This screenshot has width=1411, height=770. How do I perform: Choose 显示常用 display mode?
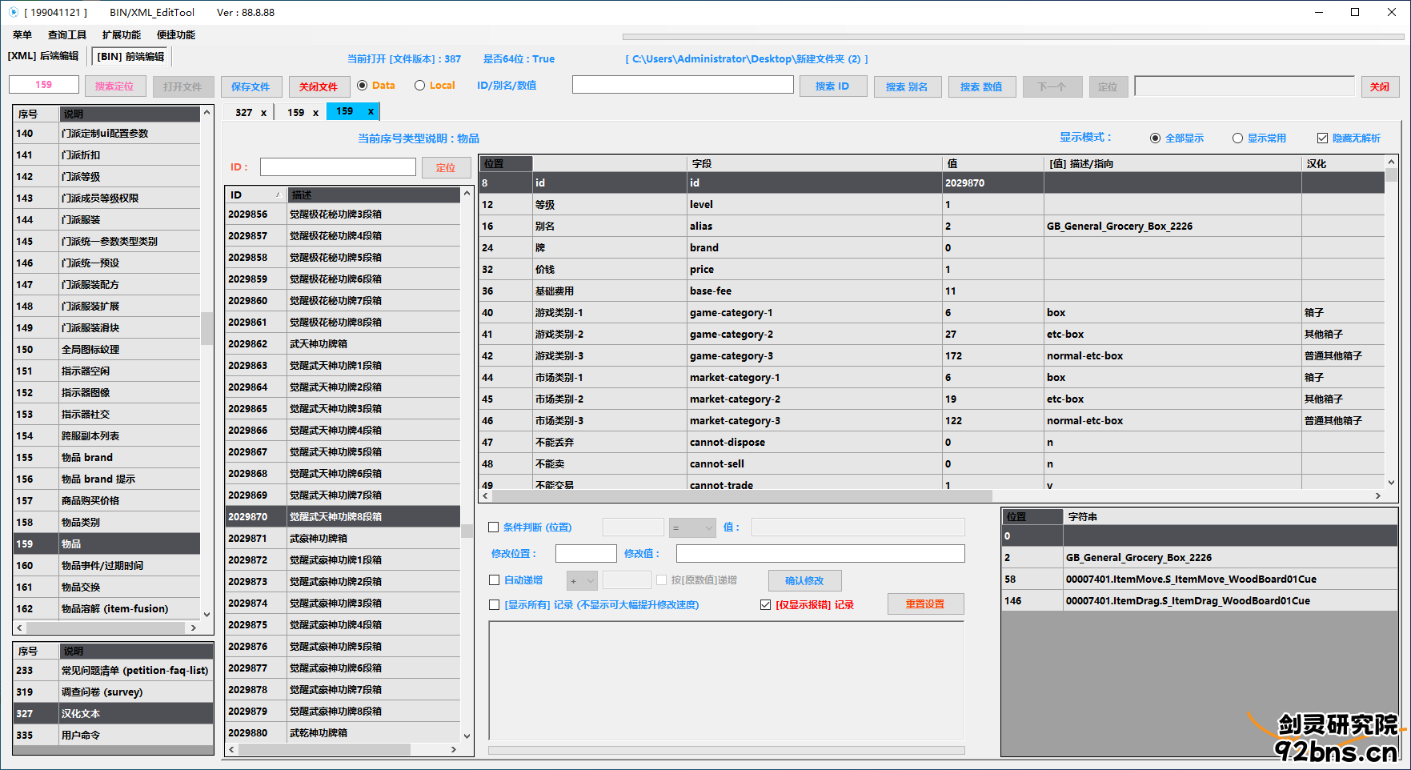[x=1237, y=138]
